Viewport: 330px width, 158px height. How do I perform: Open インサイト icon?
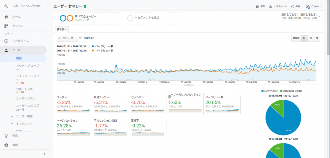tap(308, 6)
